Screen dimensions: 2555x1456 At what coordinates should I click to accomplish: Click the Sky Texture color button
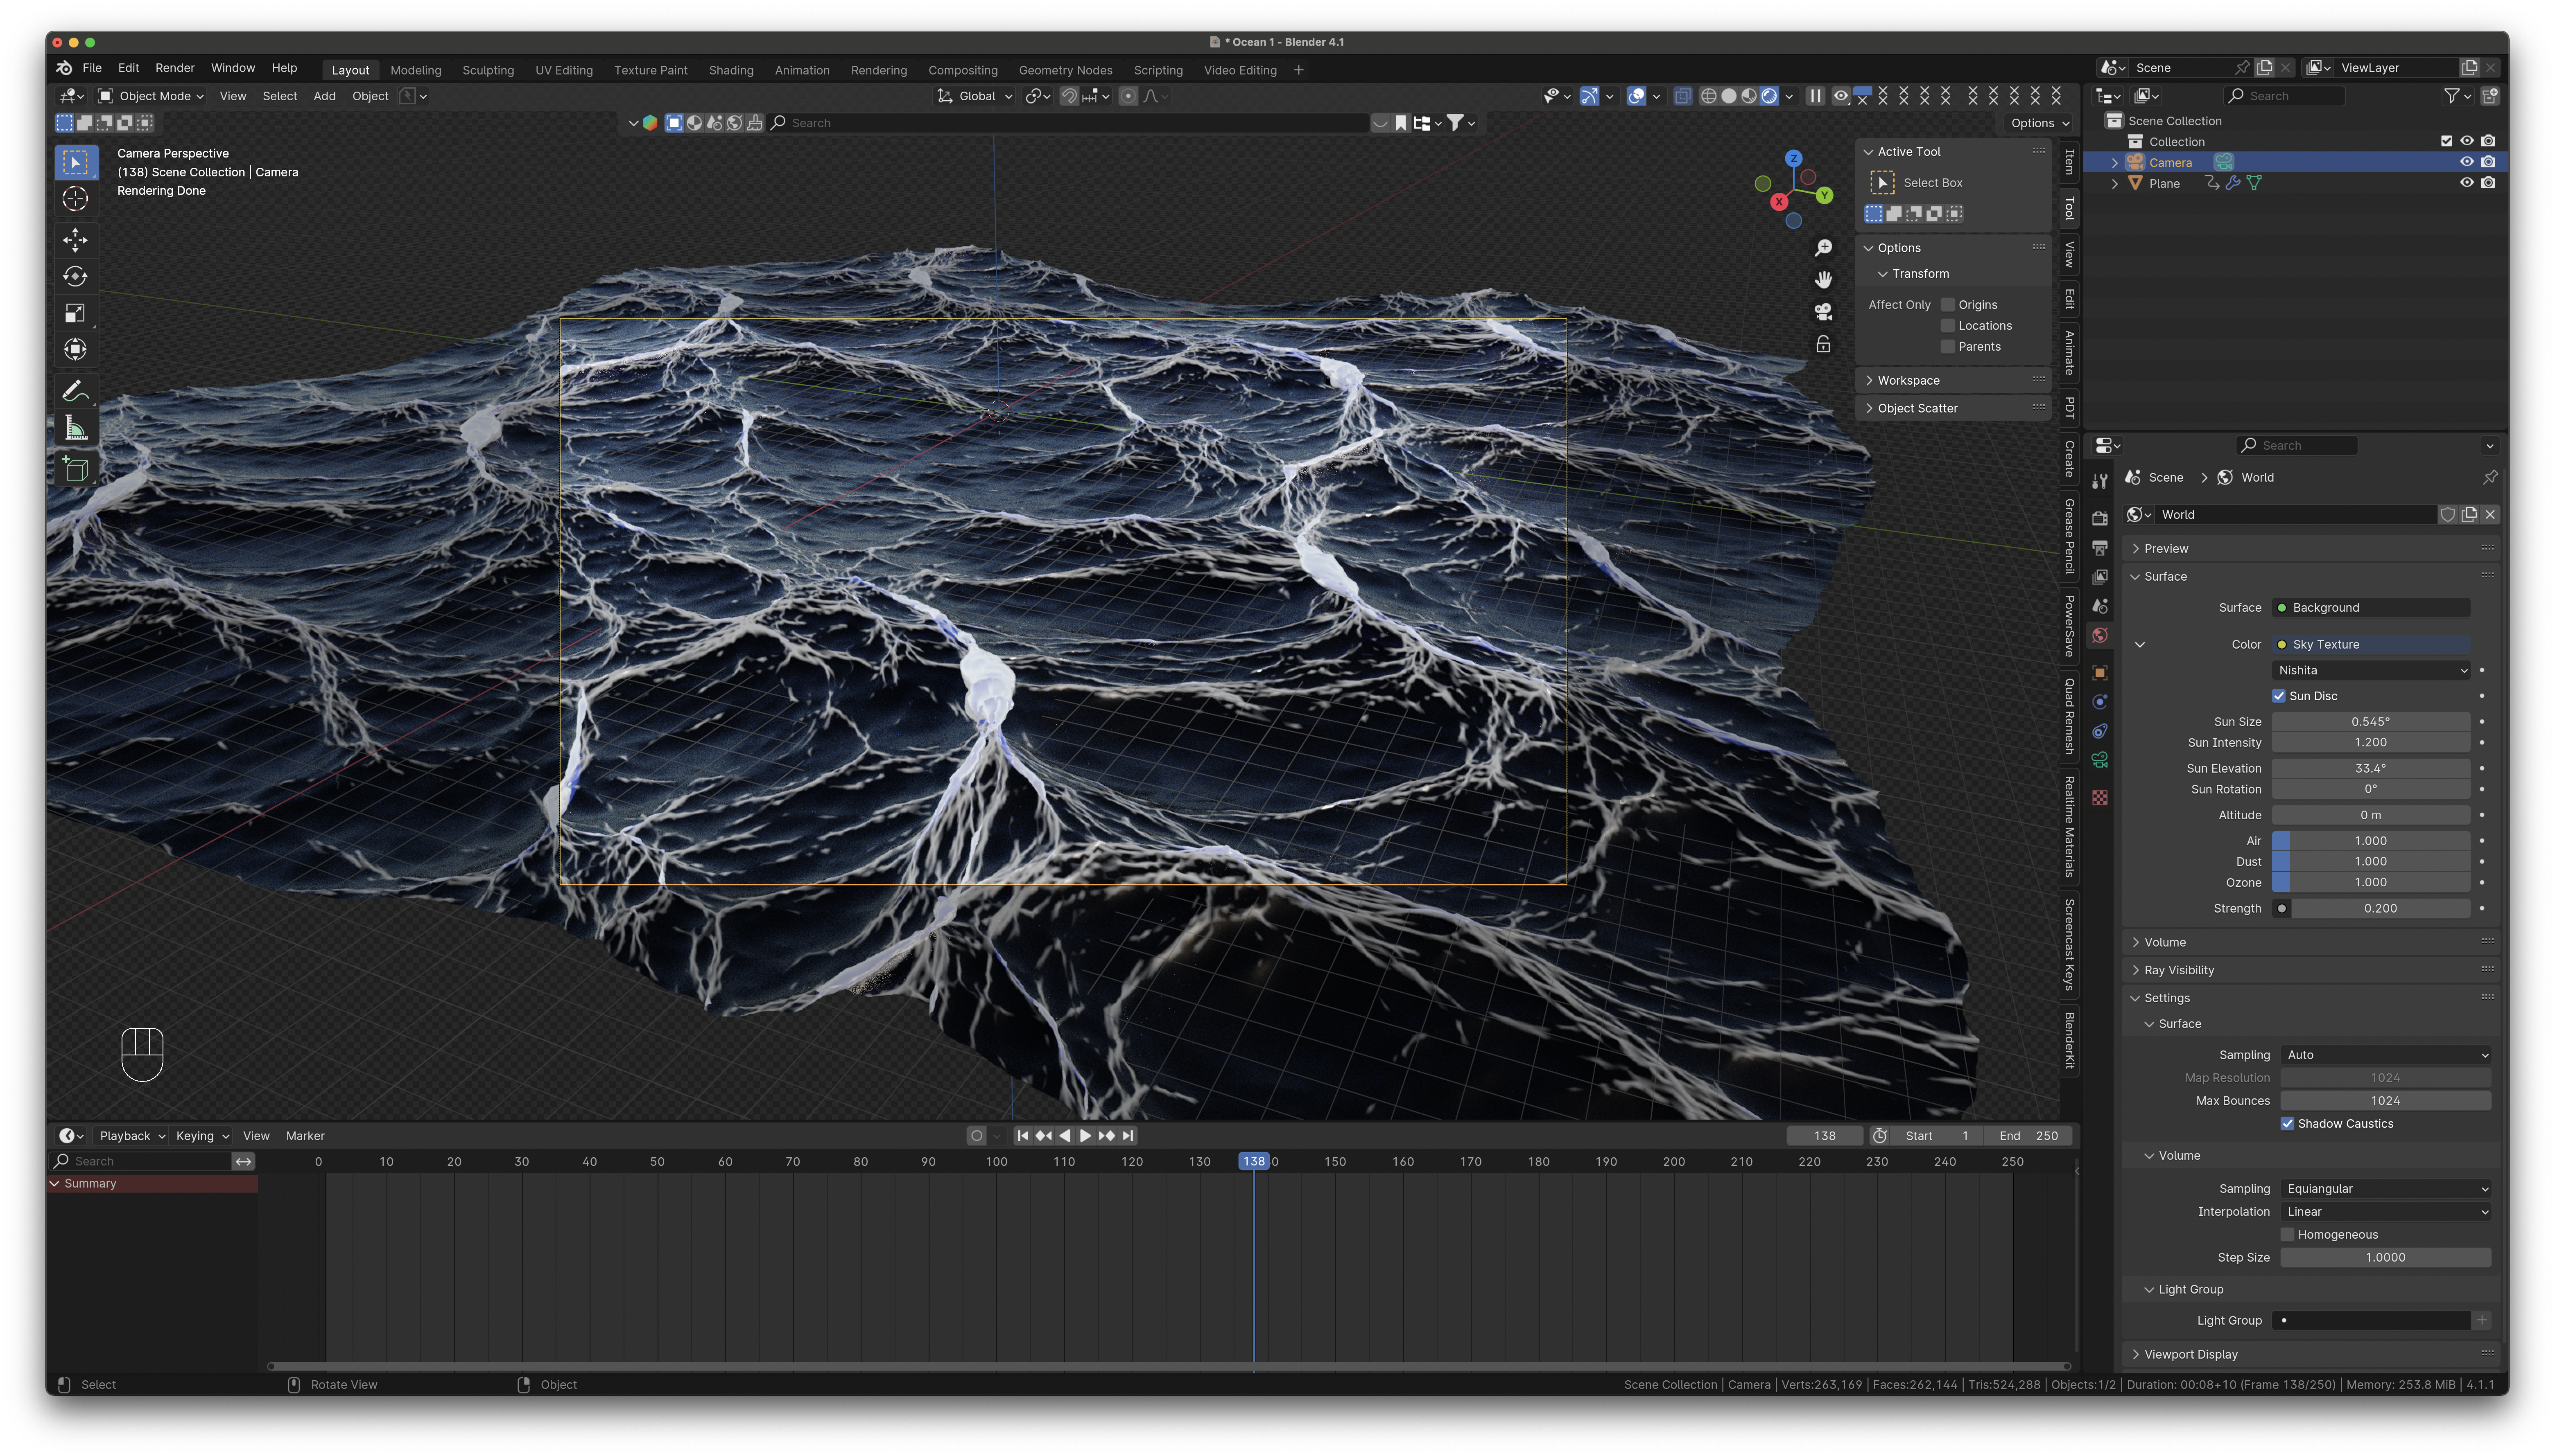coord(2371,645)
